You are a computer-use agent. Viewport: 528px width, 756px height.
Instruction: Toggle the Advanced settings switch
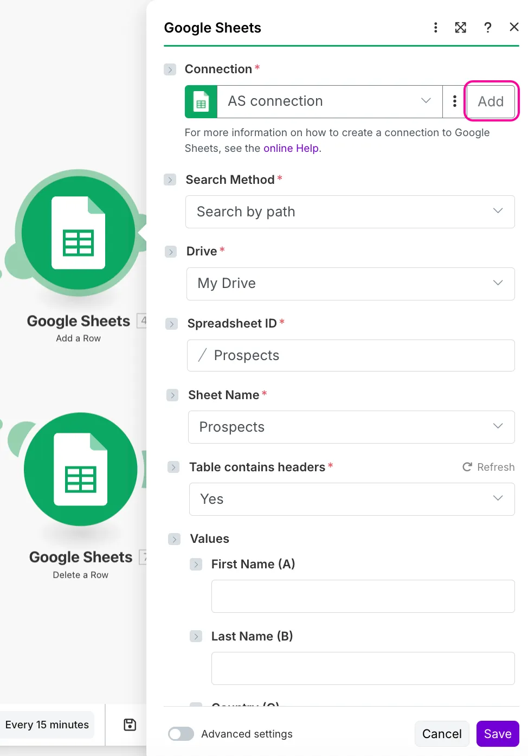181,734
